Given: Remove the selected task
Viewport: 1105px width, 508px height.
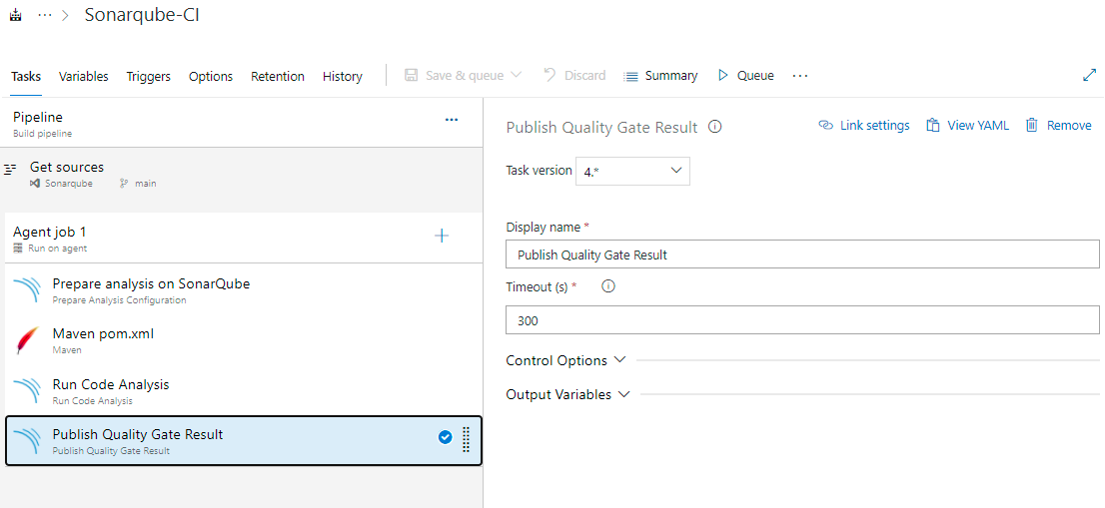Looking at the screenshot, I should click(1058, 126).
